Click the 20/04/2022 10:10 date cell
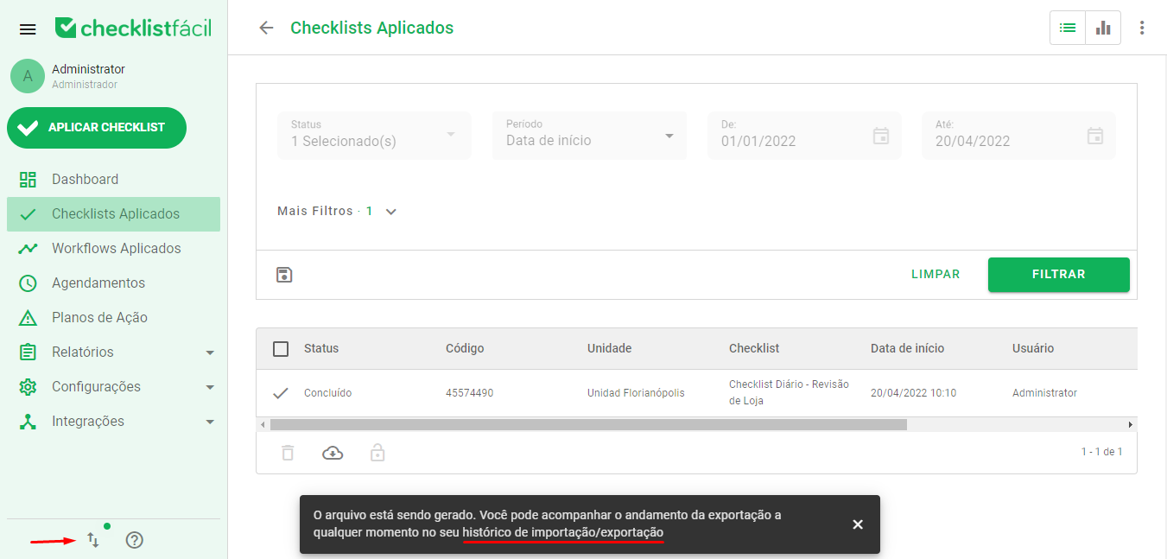 click(x=913, y=393)
